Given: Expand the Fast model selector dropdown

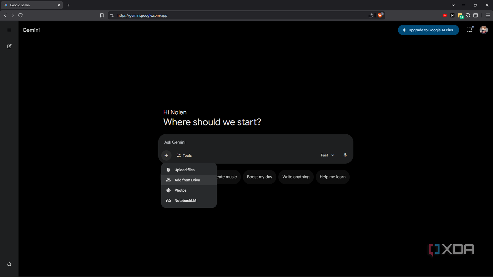Looking at the screenshot, I should (327, 155).
